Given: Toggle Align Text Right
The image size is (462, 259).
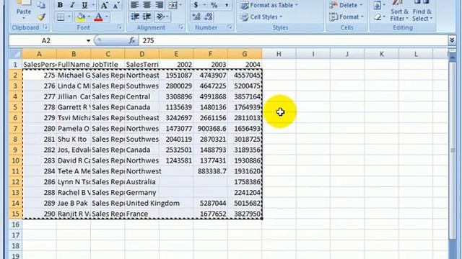Looking at the screenshot, I should pos(160,5).
